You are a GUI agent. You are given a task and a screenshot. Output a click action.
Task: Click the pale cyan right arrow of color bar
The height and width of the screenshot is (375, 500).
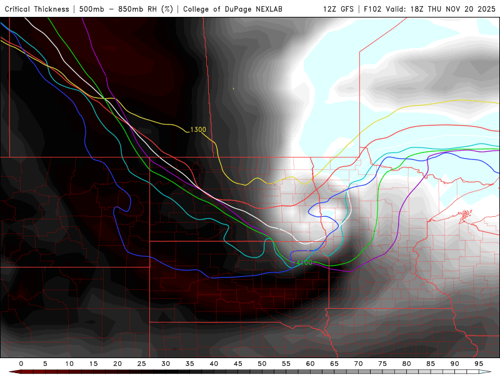click(485, 372)
